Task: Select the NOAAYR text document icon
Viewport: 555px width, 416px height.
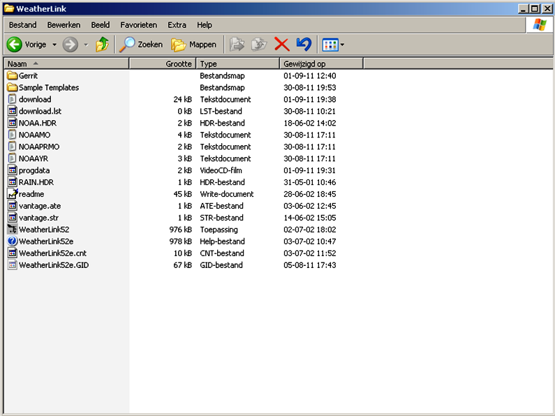Action: tap(12, 158)
